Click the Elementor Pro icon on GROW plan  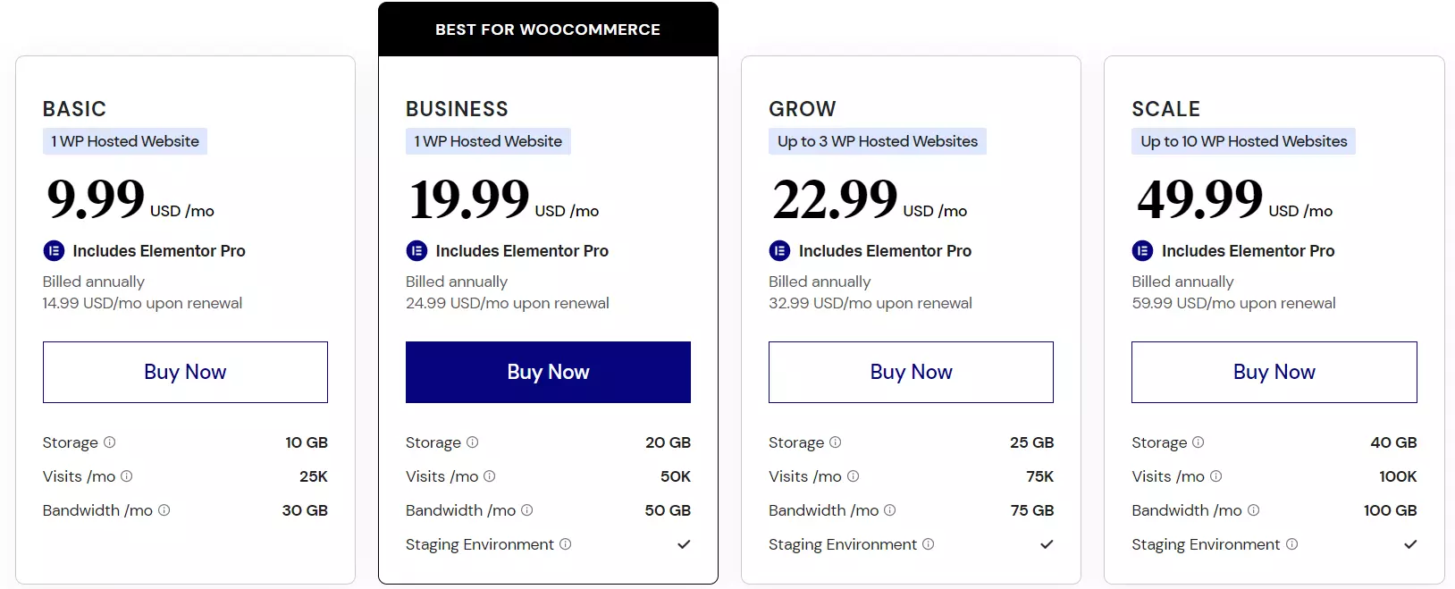pyautogui.click(x=779, y=251)
